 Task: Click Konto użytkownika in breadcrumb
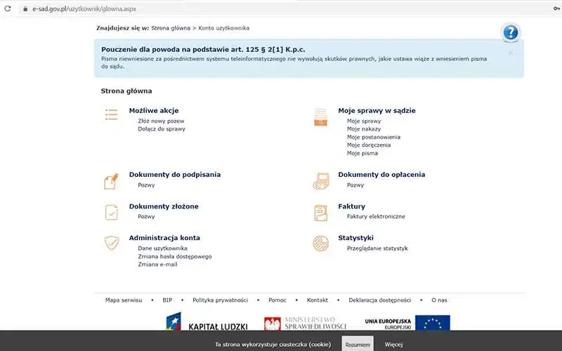[x=223, y=28]
